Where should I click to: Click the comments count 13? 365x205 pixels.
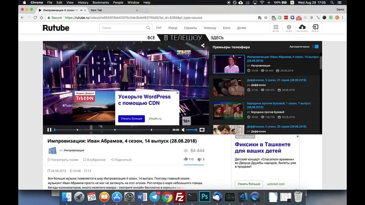coord(88,171)
